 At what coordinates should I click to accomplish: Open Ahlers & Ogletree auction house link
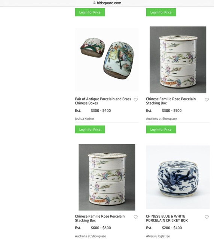click(158, 236)
